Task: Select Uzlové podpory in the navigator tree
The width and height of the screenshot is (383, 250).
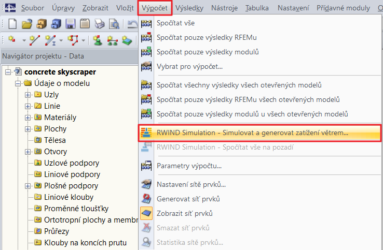Action: click(x=71, y=163)
